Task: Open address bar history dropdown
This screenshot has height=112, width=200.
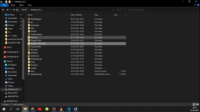Action: 113,10
